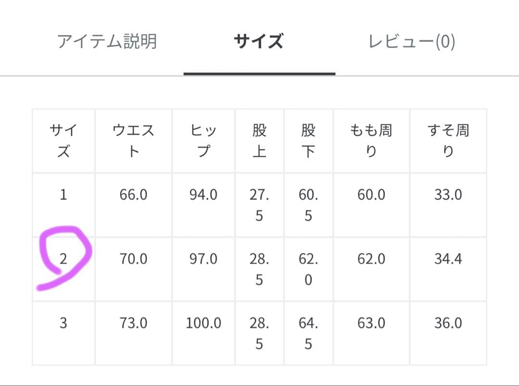
Task: Click the もも周り column header
Action: coord(371,140)
